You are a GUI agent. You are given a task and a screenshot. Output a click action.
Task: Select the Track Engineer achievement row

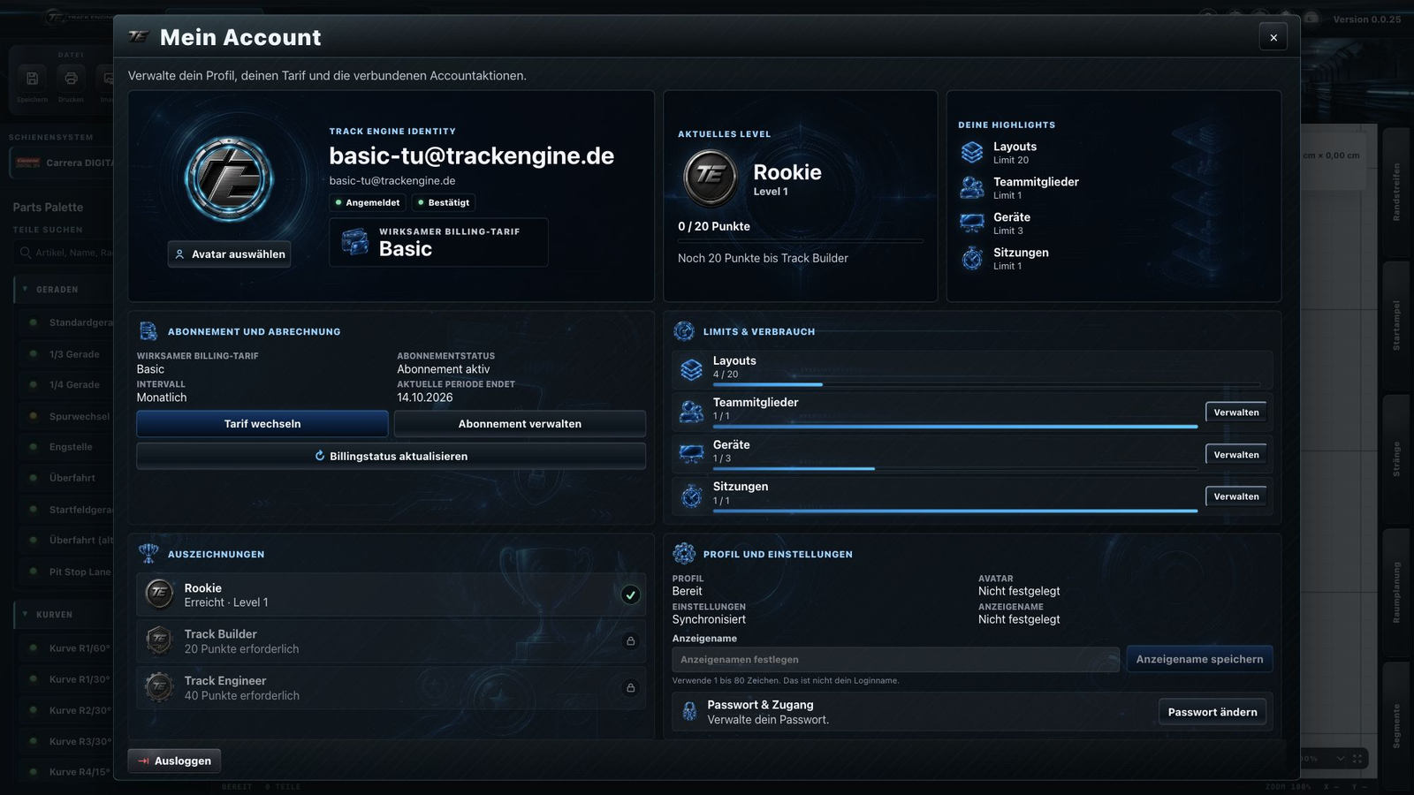click(392, 688)
